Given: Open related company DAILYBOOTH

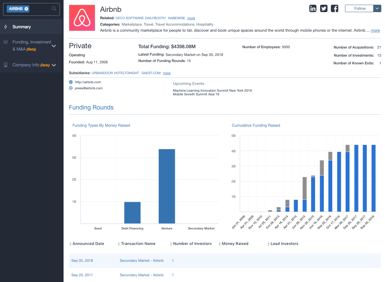Looking at the screenshot, I should point(155,18).
